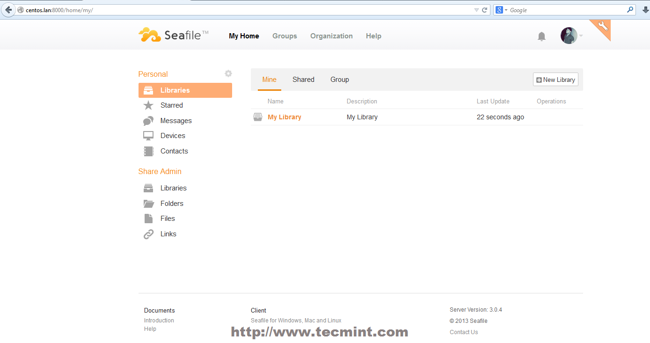
Task: Open the user avatar menu
Action: [x=569, y=36]
